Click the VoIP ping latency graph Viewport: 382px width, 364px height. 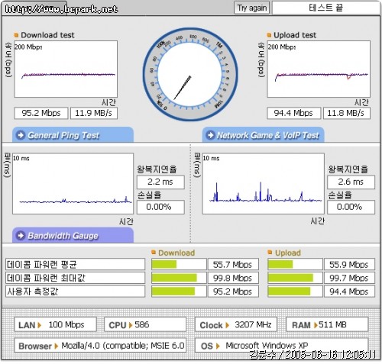pos(264,184)
